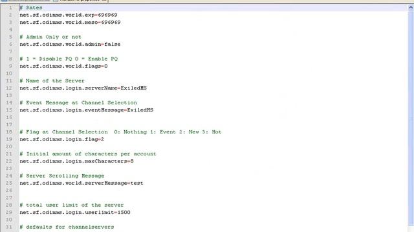
Task: Click the net.sf.odinms.world.exp=696969 line
Action: coord(69,15)
